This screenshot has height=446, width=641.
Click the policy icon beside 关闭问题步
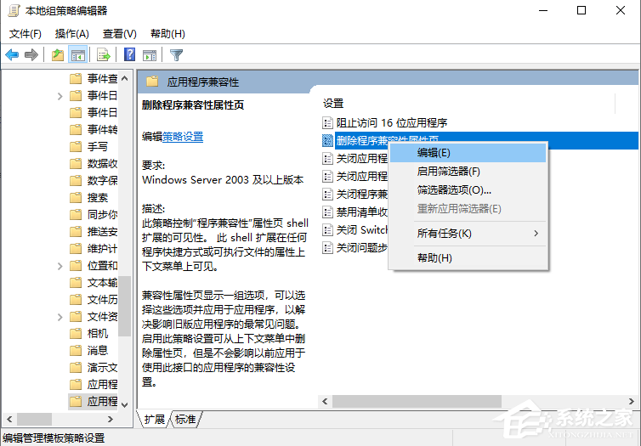pos(327,247)
